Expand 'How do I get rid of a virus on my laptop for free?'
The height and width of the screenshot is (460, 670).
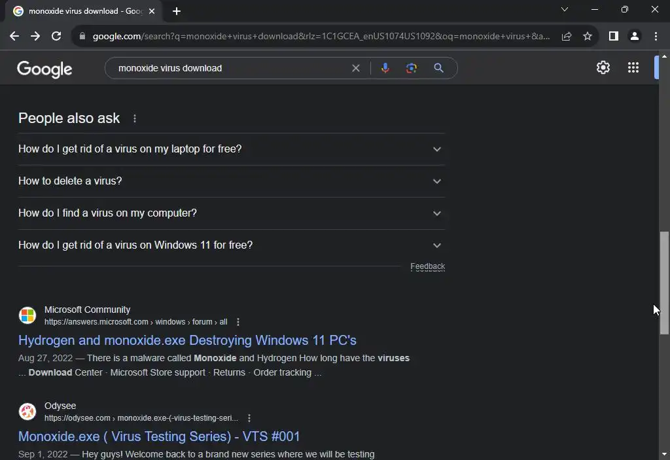point(232,149)
